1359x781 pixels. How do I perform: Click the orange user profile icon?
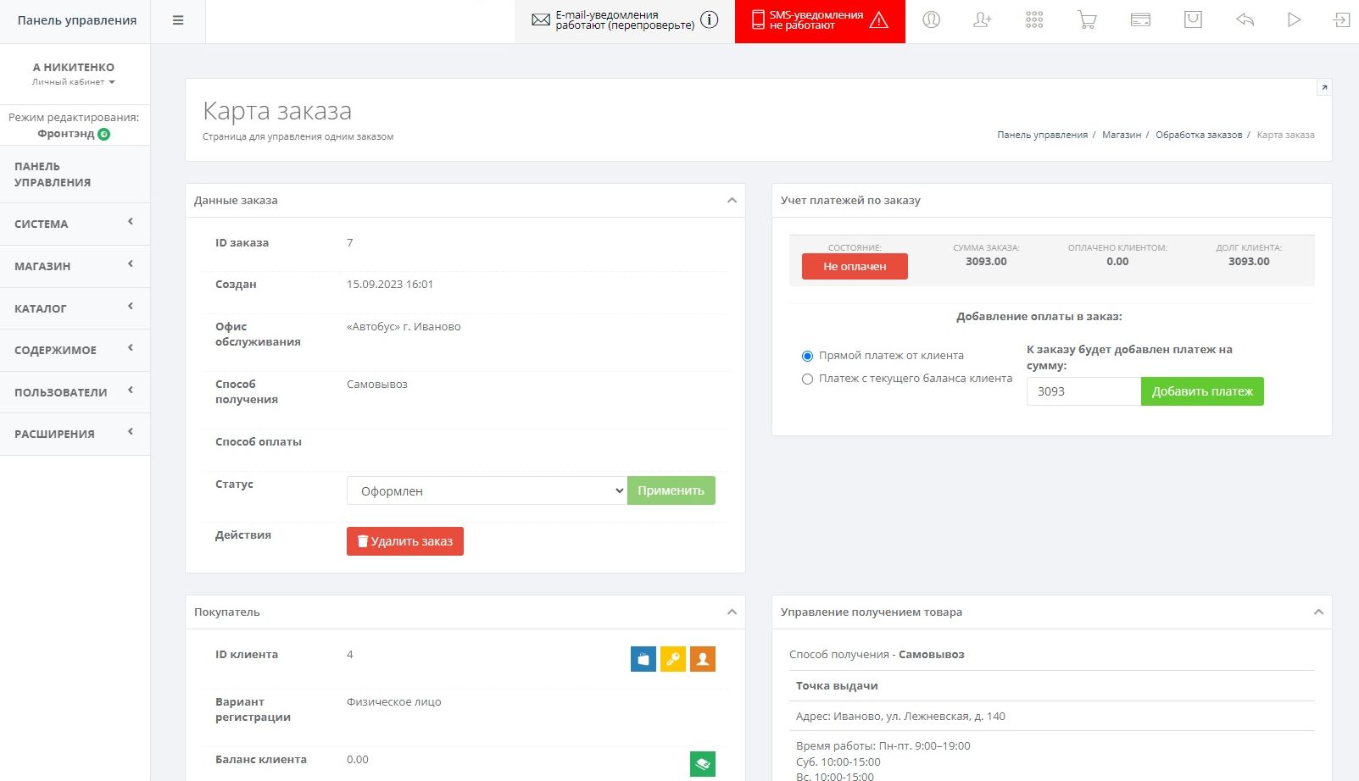click(703, 659)
